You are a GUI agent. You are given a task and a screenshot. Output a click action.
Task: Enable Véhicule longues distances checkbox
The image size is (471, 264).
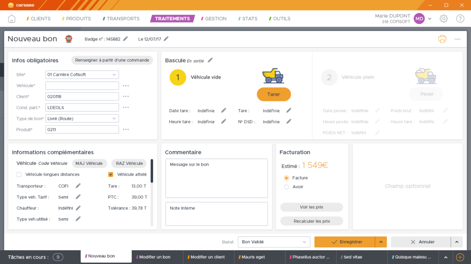pyautogui.click(x=19, y=174)
